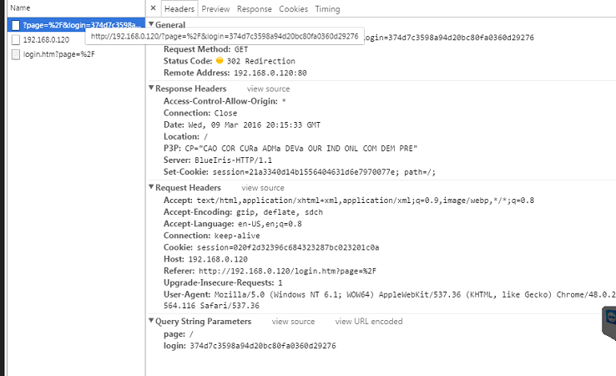
Task: Collapse the Request Headers section
Action: [x=151, y=188]
